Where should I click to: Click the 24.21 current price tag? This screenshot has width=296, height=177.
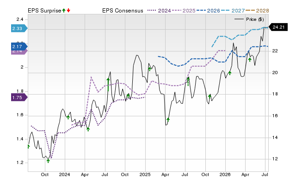278,27
